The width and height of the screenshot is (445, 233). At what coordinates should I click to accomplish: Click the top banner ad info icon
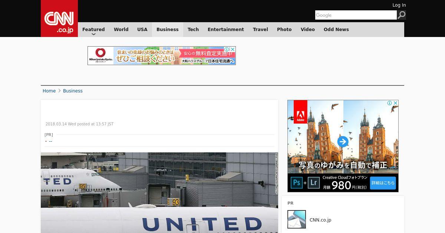(x=227, y=49)
